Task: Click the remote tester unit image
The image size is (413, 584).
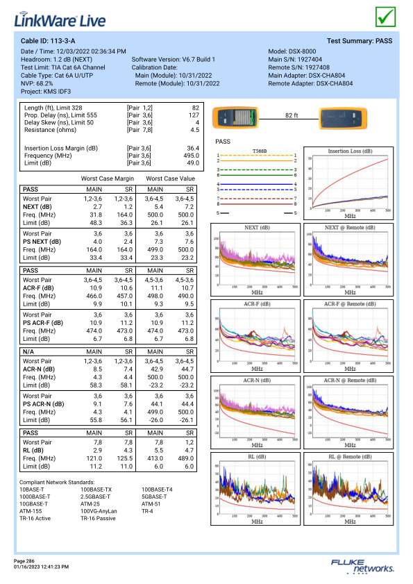Action: pos(343,118)
